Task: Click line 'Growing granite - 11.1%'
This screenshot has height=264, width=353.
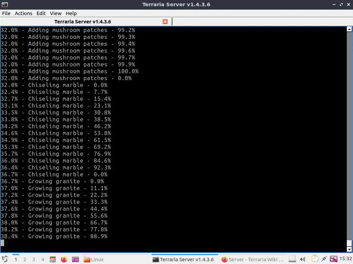Action: pos(54,188)
